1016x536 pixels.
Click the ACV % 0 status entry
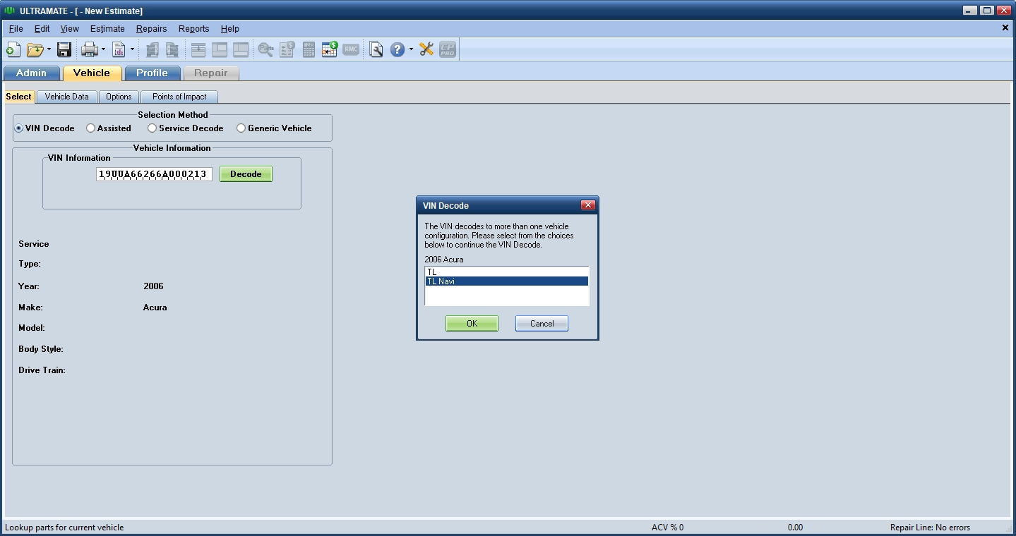[x=667, y=528]
